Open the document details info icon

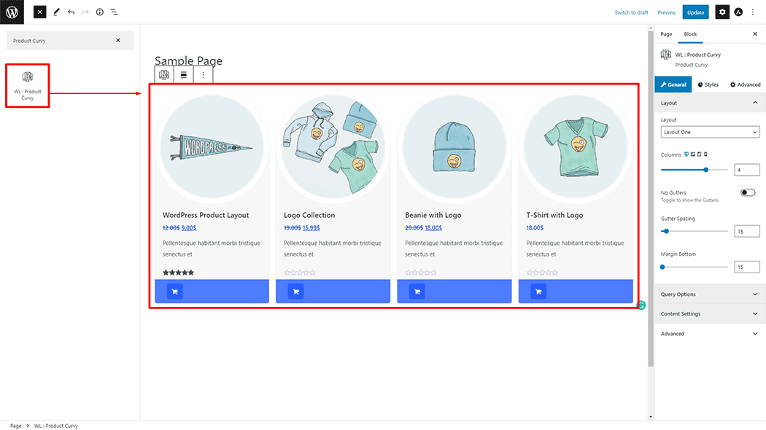100,12
